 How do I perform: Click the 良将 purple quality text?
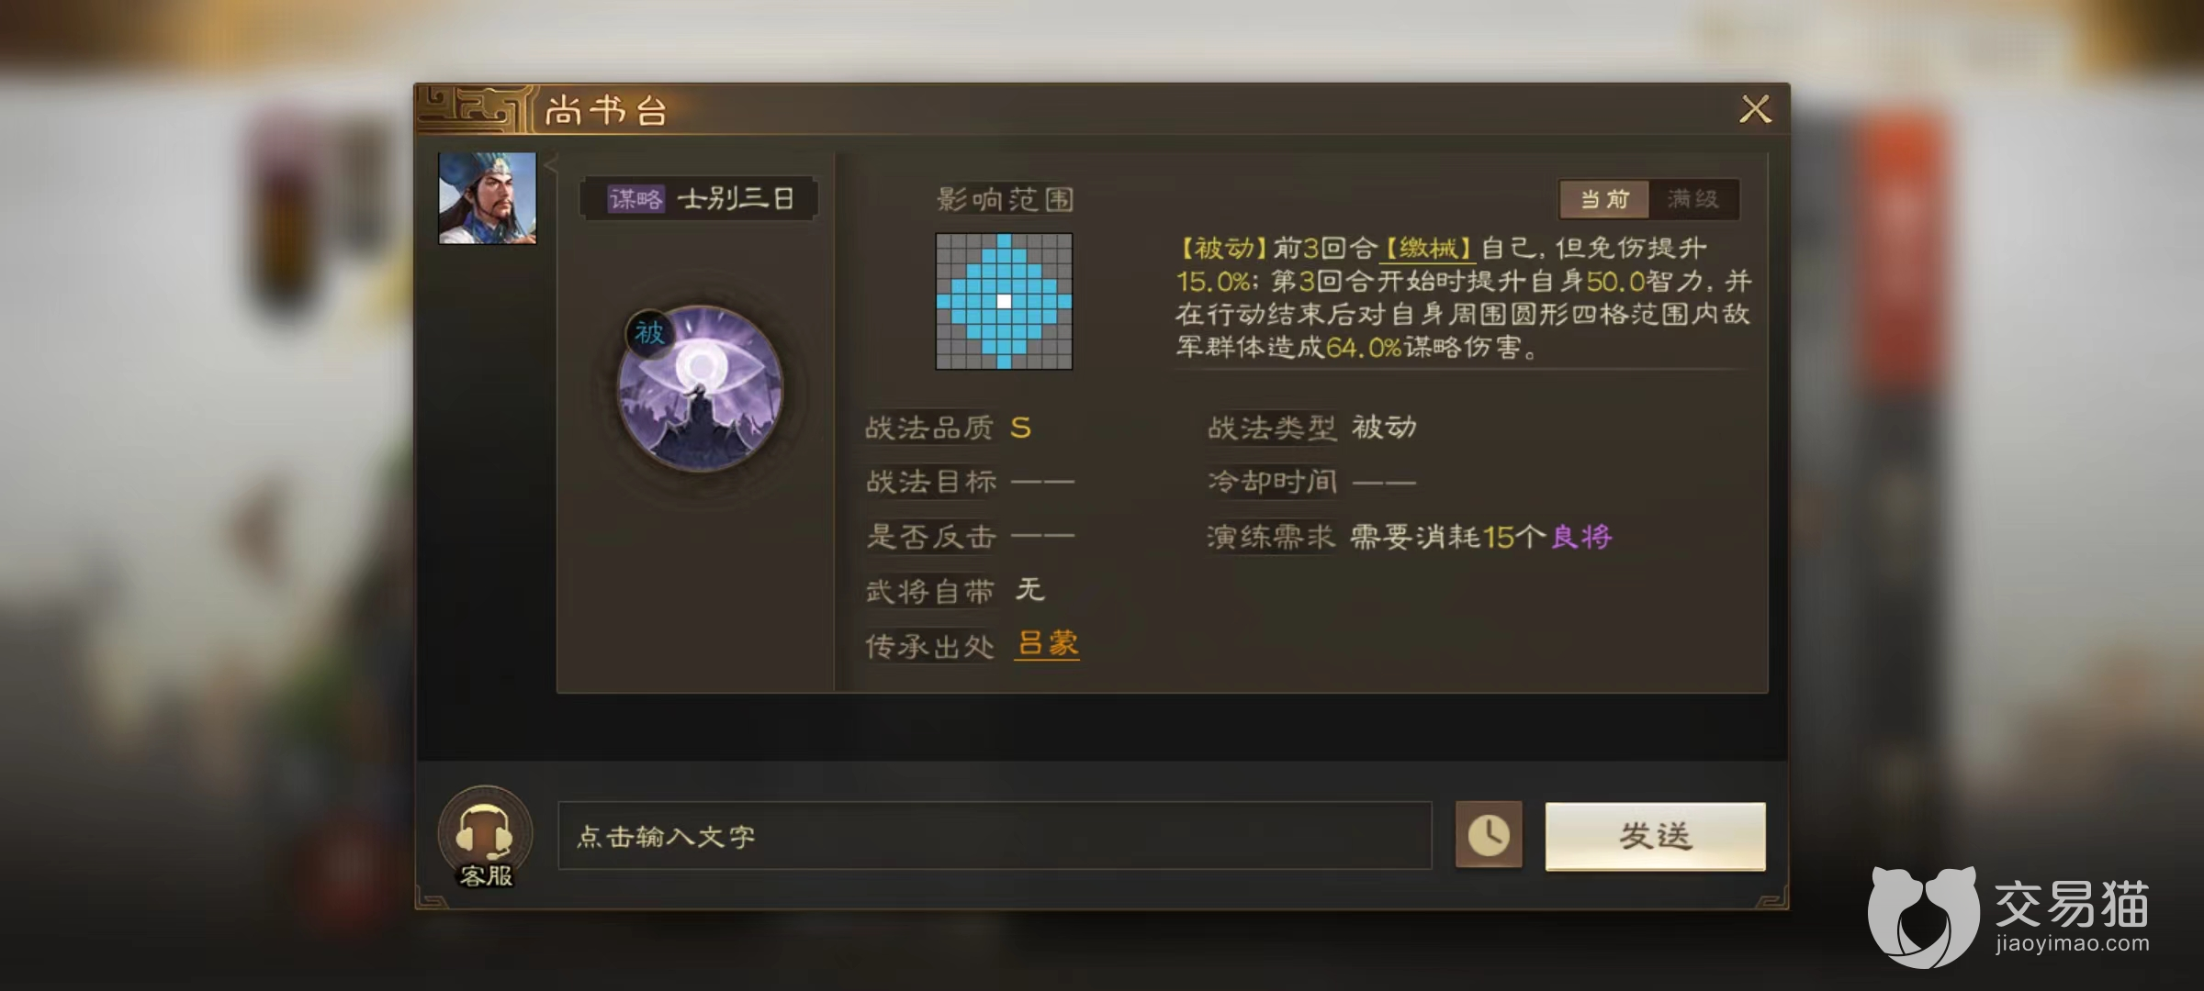[1581, 537]
